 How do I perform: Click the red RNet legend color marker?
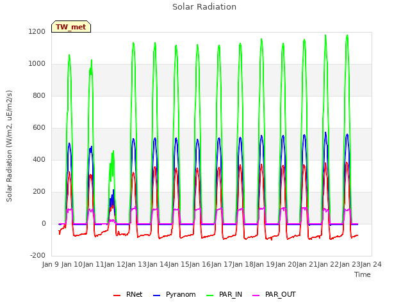click(117, 295)
